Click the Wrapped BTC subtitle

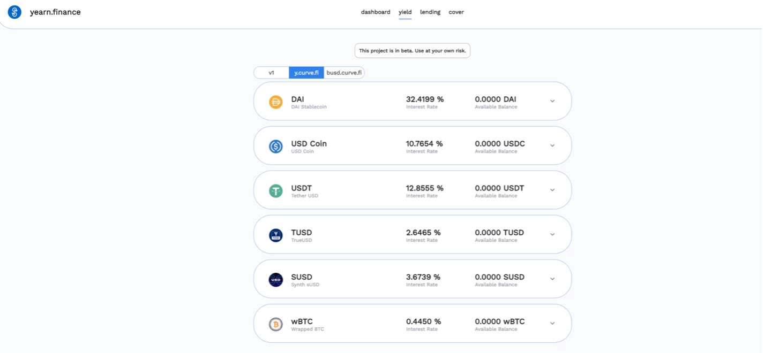(308, 329)
